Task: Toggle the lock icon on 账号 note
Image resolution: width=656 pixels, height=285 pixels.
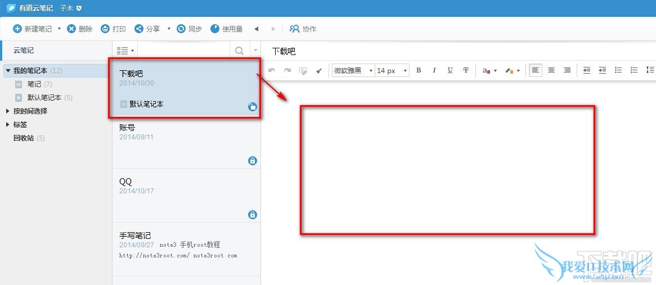Action: [252, 160]
